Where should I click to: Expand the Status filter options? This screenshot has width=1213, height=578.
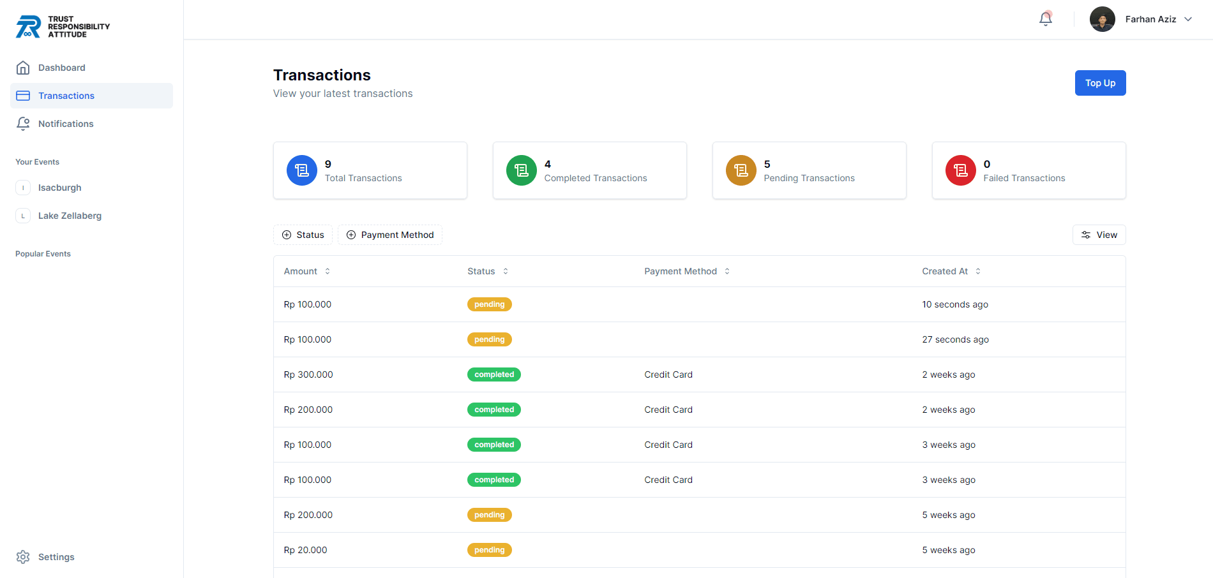click(x=303, y=235)
